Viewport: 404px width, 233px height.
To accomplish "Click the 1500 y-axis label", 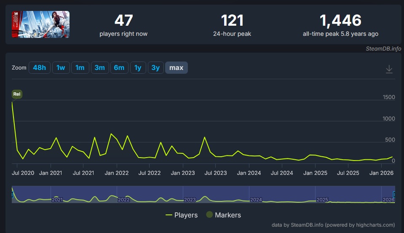I will pyautogui.click(x=389, y=97).
